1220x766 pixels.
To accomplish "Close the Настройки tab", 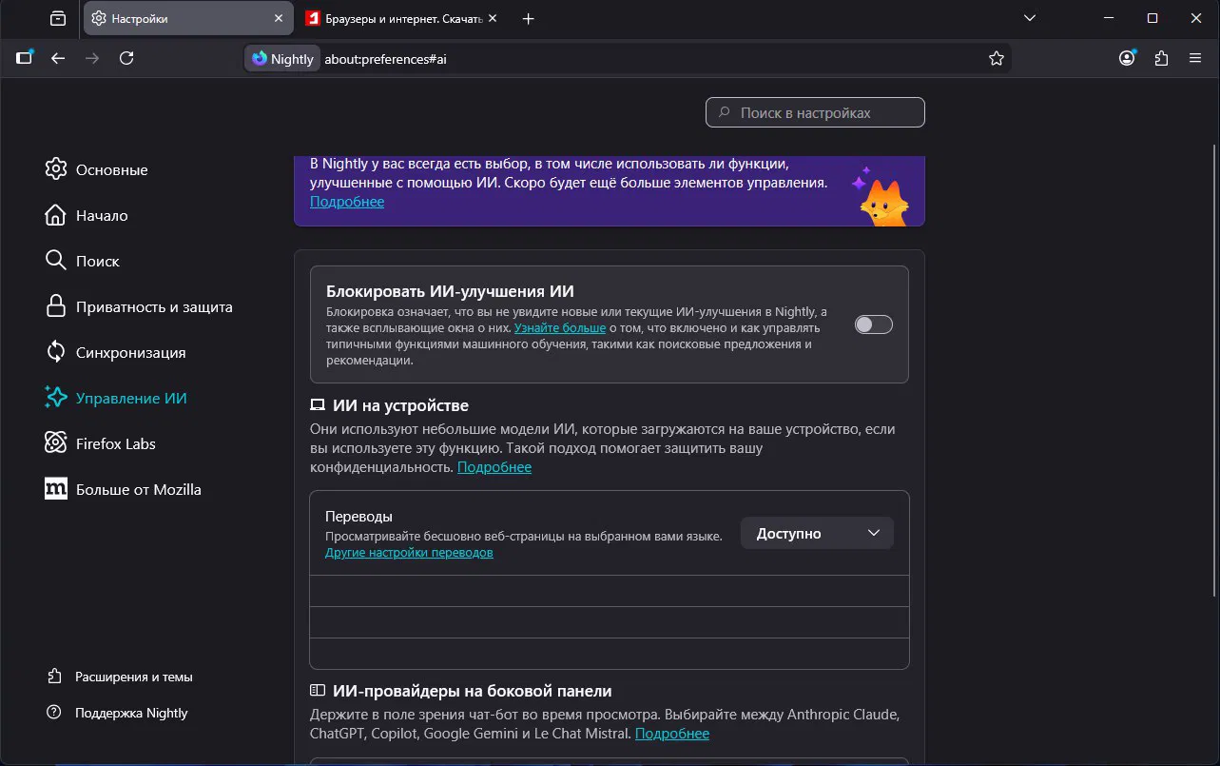I will [278, 19].
